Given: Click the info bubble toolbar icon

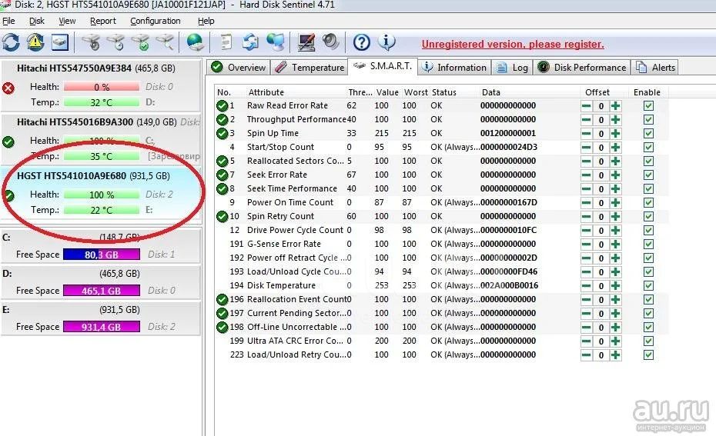Looking at the screenshot, I should [386, 42].
